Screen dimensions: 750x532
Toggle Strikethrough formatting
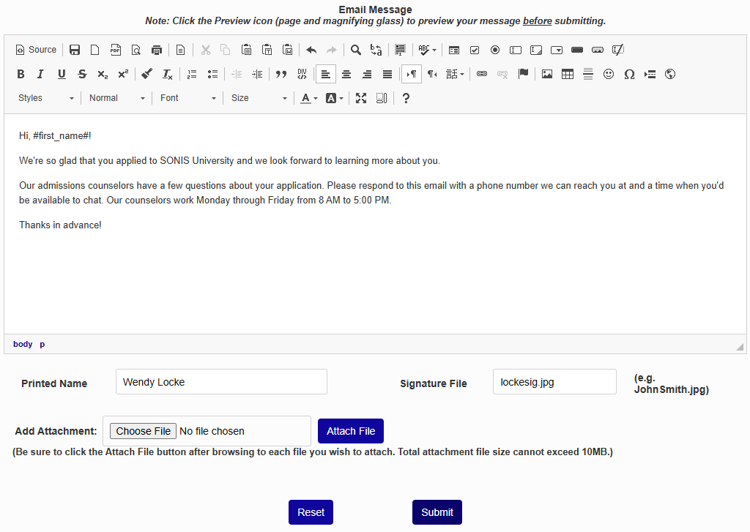[x=82, y=74]
